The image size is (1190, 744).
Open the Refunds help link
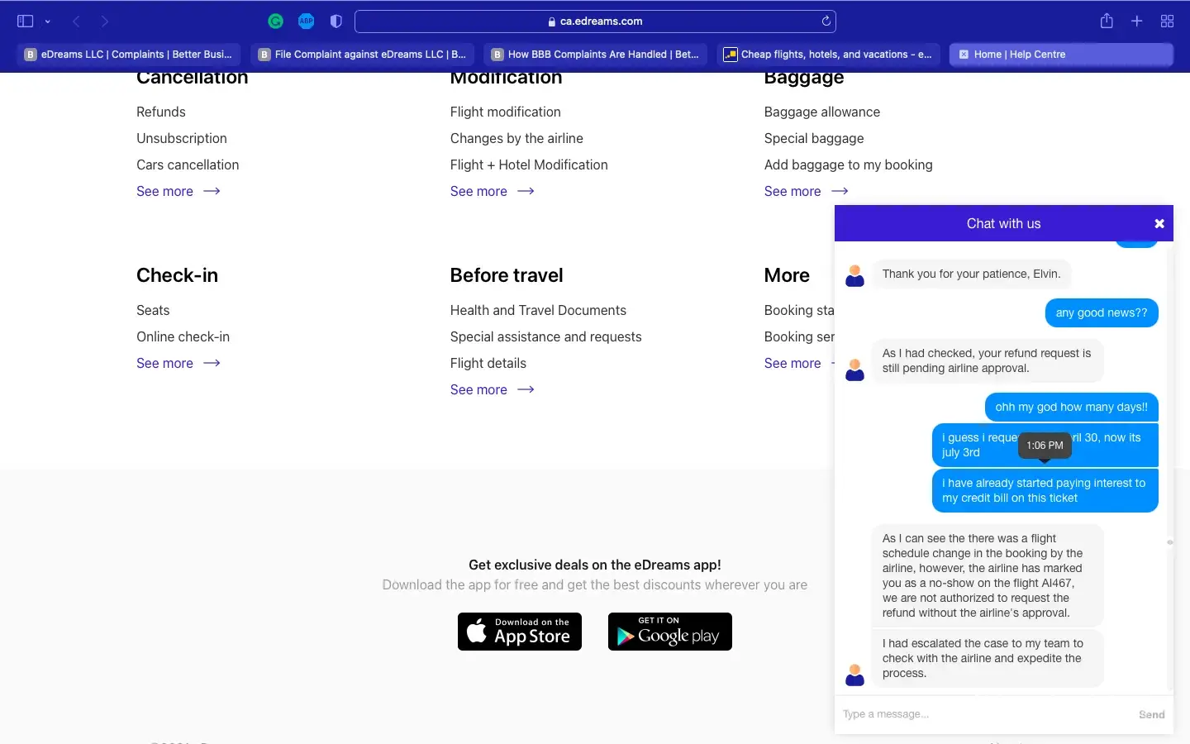161,112
